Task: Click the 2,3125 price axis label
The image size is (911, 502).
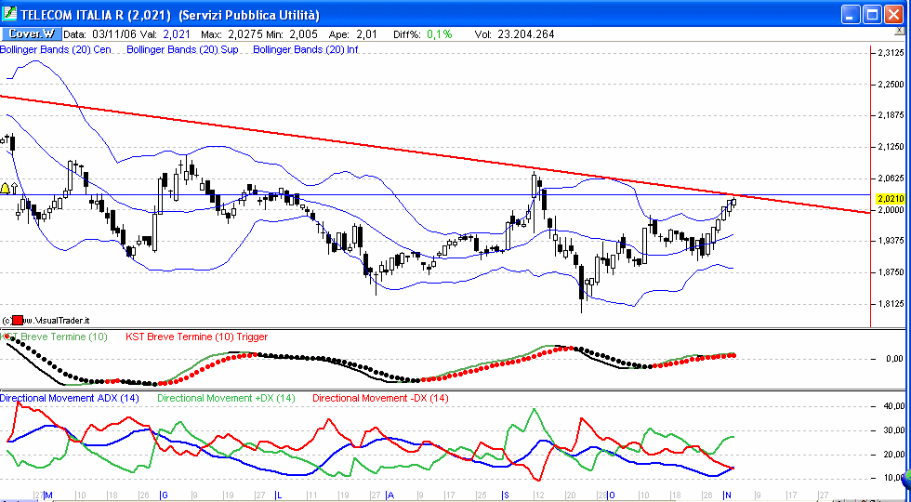Action: tap(891, 53)
